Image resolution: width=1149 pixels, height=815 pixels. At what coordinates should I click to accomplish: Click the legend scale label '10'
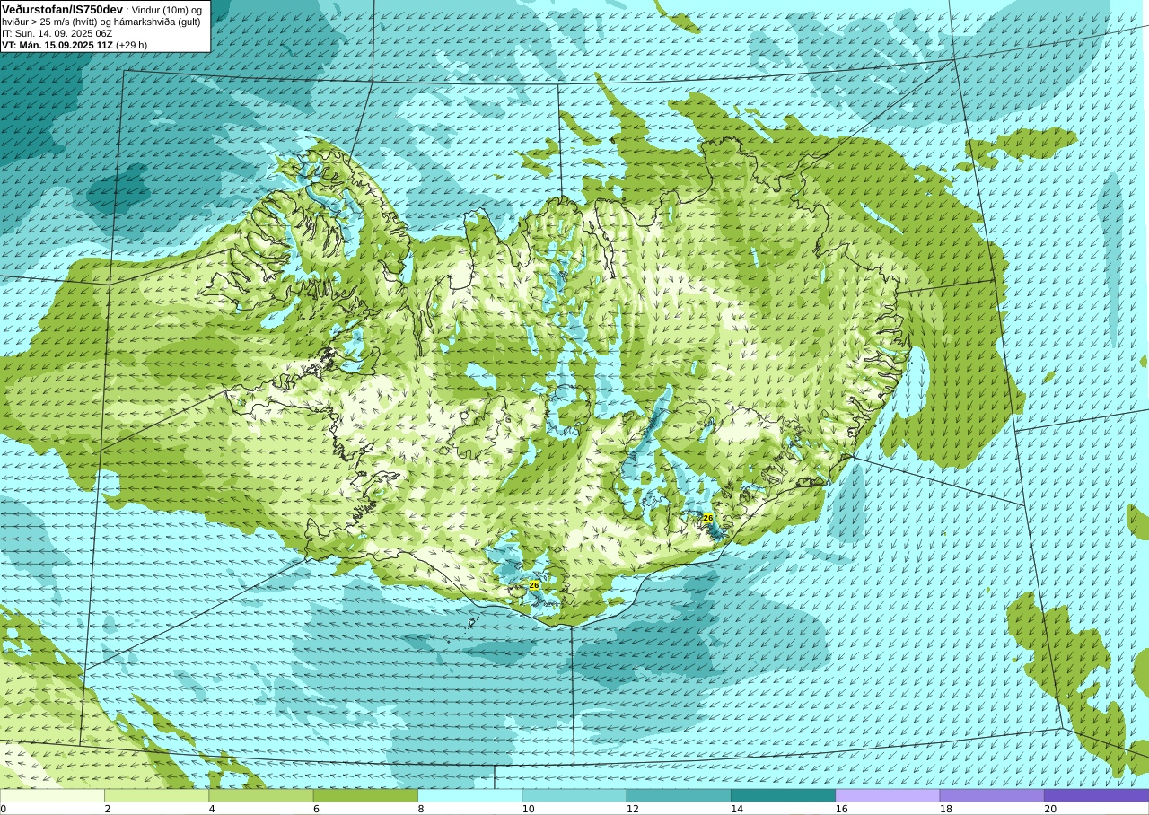[x=529, y=809]
